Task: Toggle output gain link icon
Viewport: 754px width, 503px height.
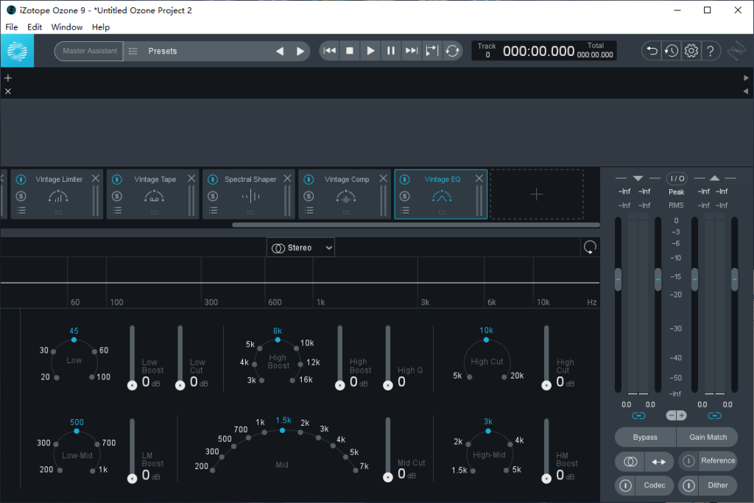Action: [714, 415]
